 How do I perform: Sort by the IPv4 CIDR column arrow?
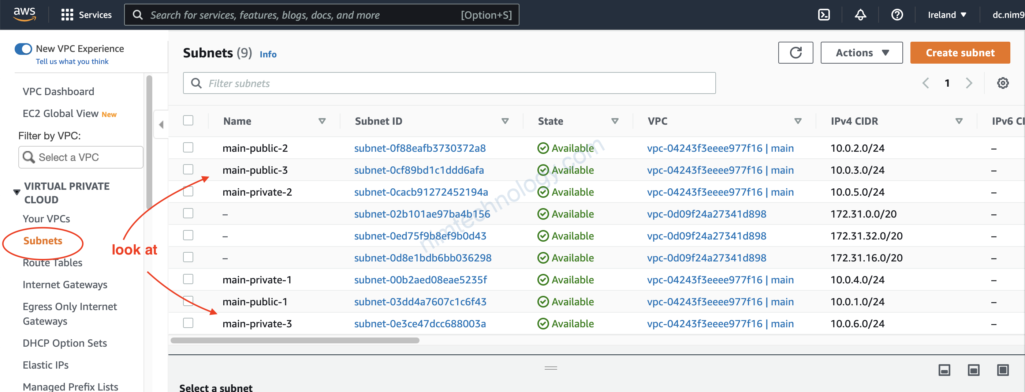[x=959, y=121]
